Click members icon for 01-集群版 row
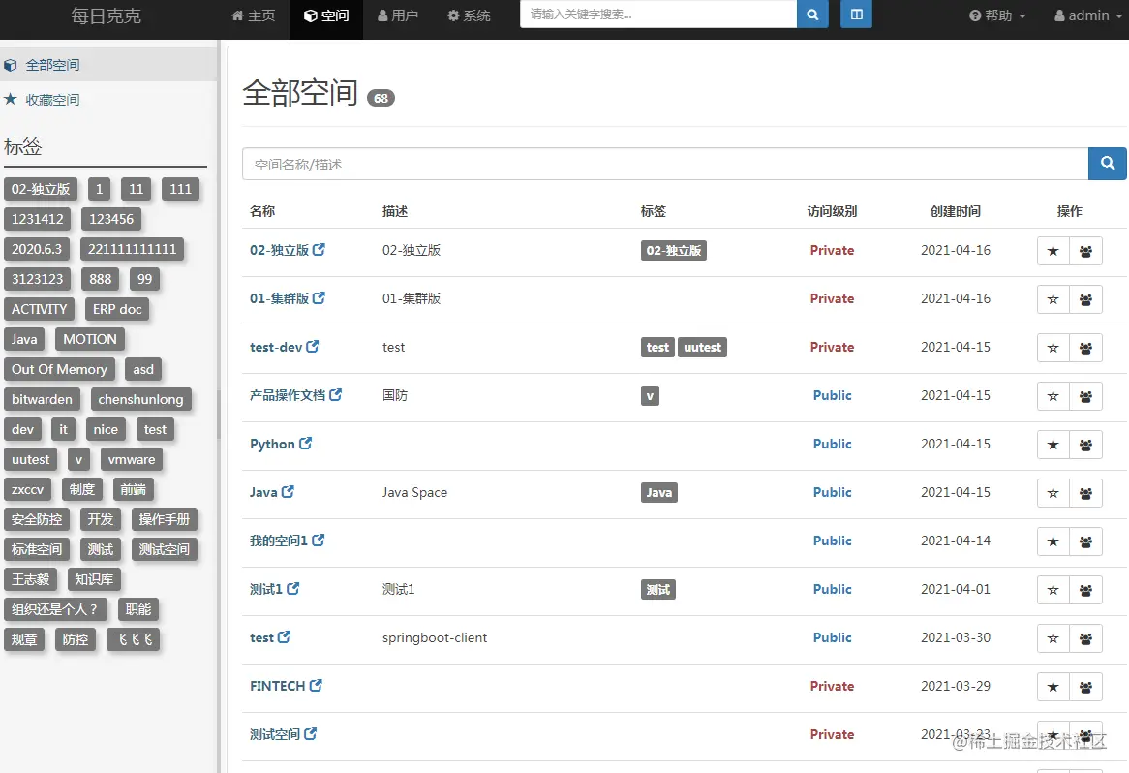 click(1085, 299)
